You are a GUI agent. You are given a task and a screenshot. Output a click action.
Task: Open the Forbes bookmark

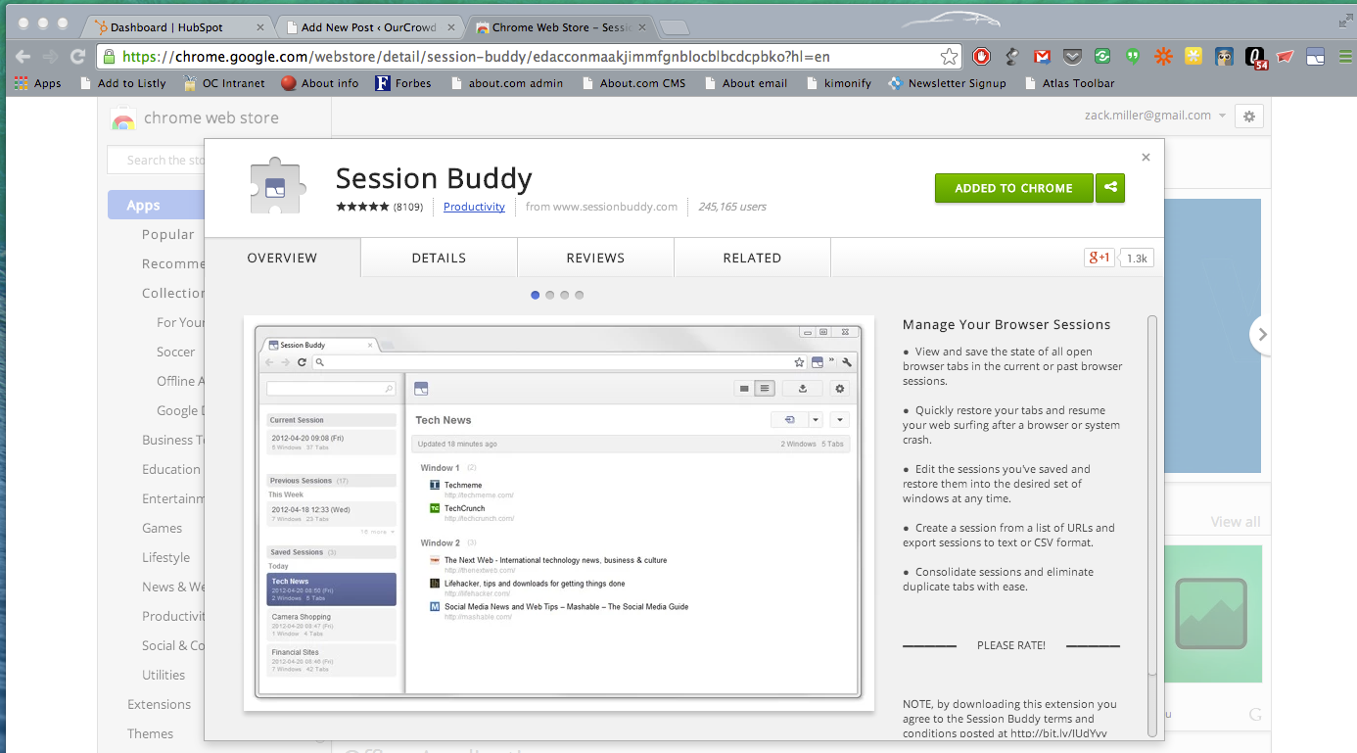(x=403, y=83)
